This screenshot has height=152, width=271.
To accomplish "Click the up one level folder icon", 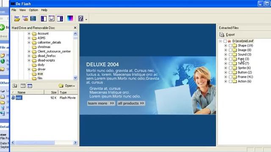I will coord(15,86).
